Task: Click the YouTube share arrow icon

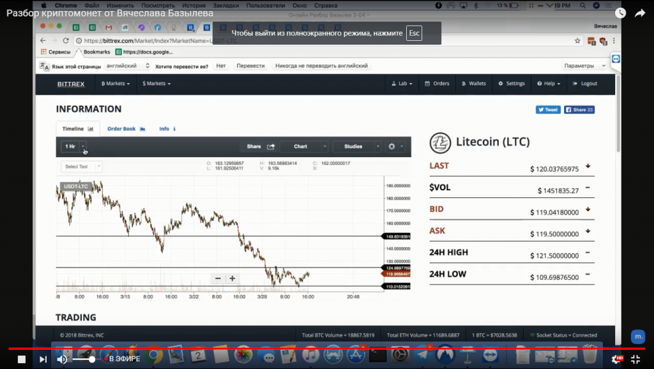Action: (640, 13)
